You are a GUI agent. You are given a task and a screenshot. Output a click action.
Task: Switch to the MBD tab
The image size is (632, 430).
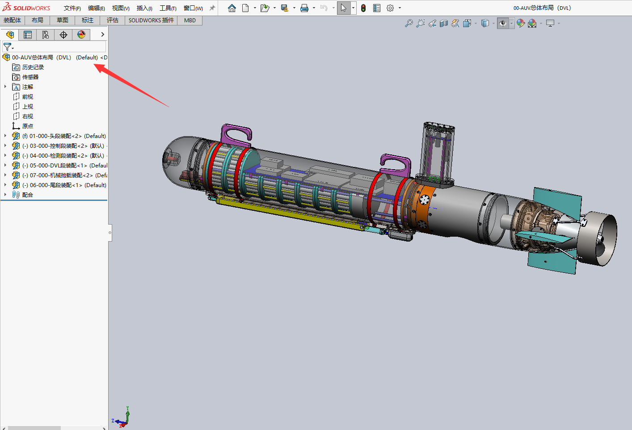(x=190, y=21)
